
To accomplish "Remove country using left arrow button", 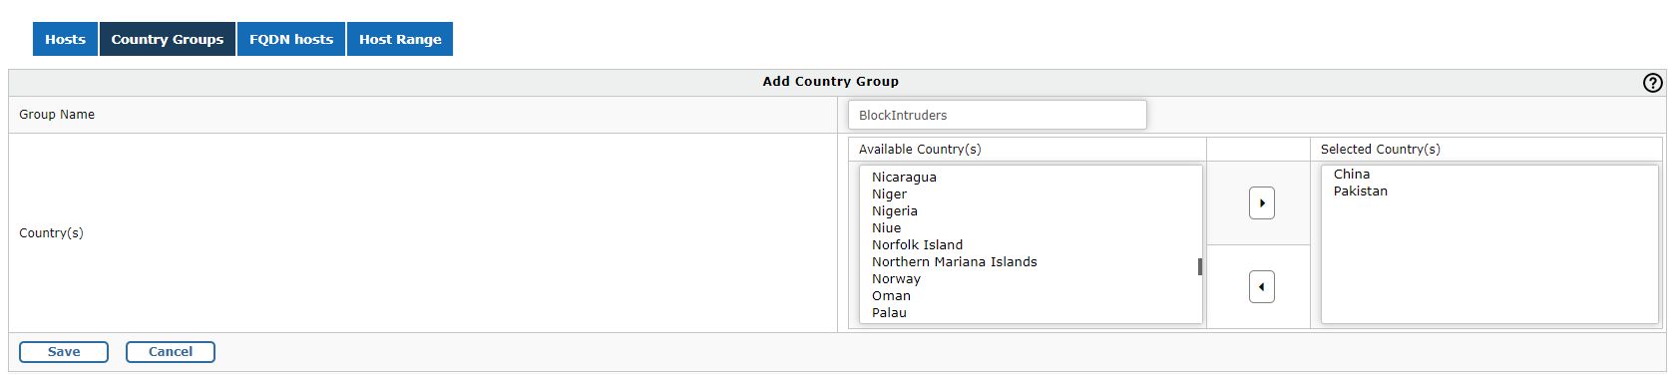I will pyautogui.click(x=1261, y=287).
